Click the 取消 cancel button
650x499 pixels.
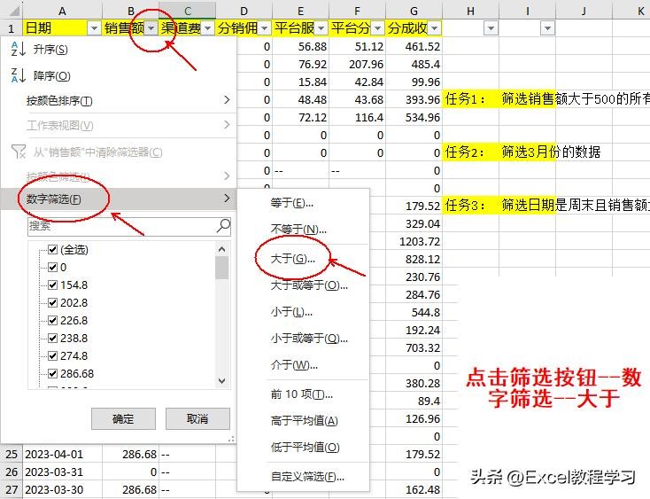click(x=197, y=419)
